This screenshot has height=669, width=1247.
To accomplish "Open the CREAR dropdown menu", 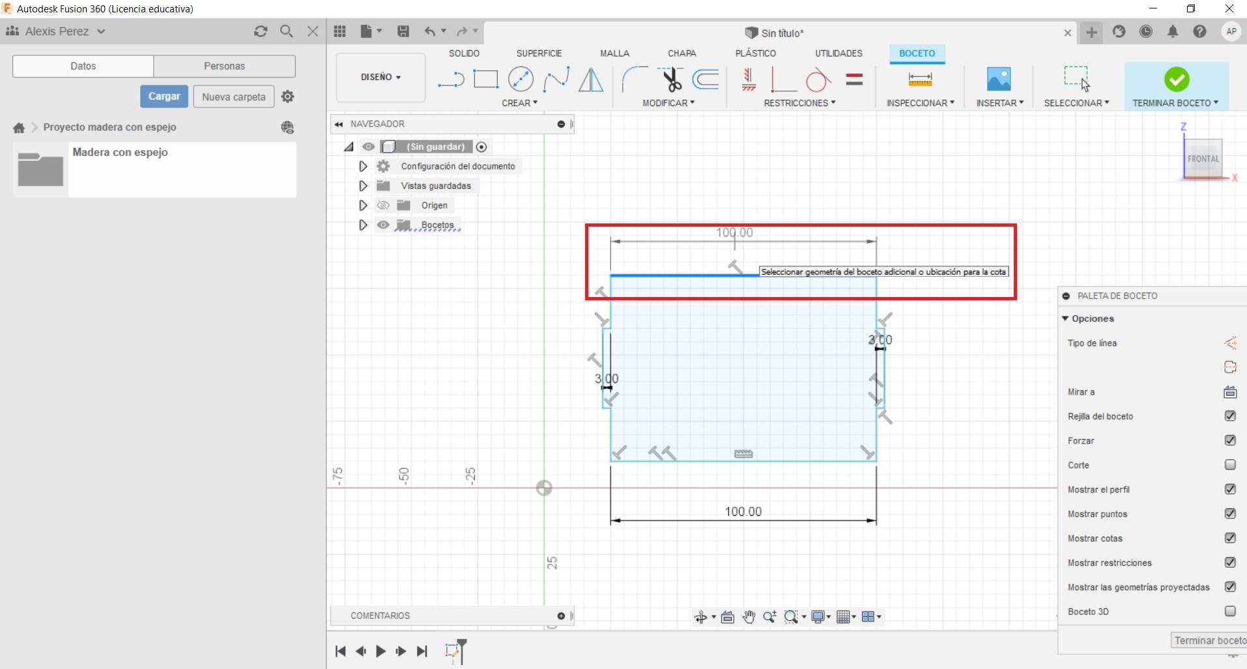I will point(519,103).
